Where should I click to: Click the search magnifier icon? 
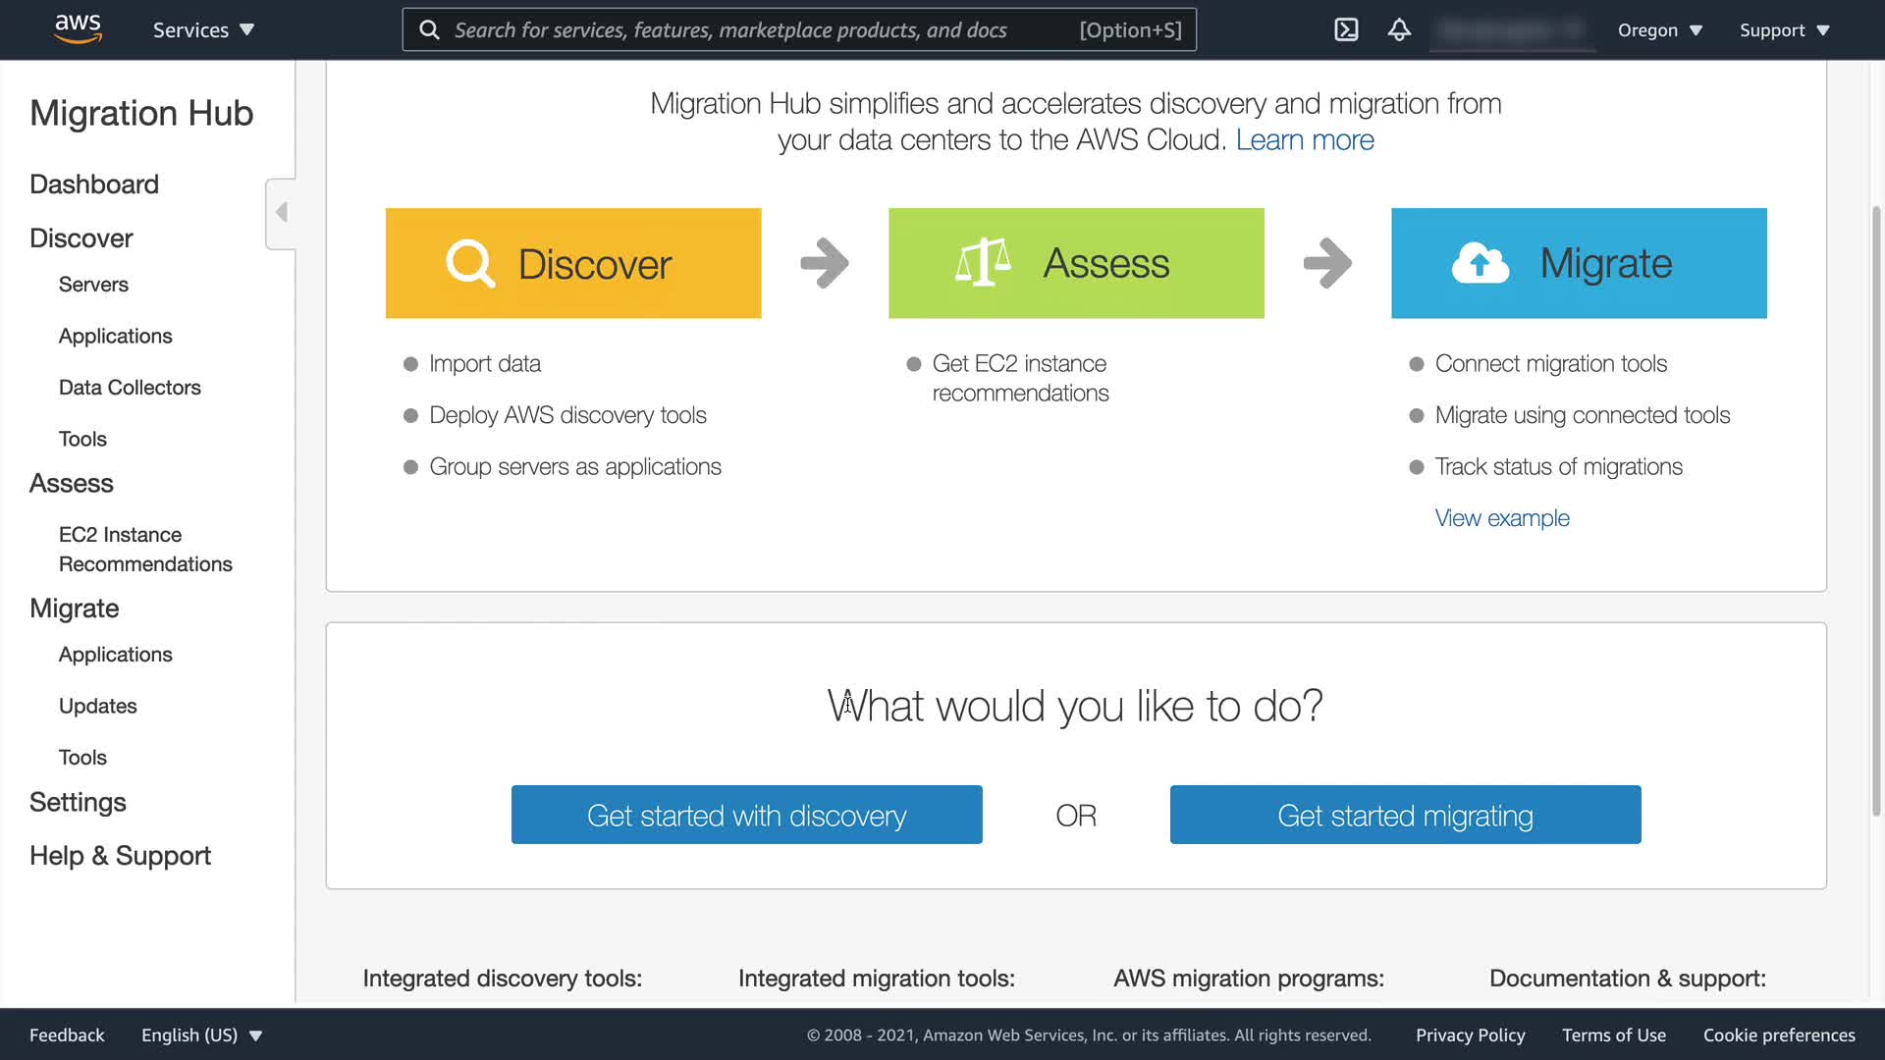point(429,30)
